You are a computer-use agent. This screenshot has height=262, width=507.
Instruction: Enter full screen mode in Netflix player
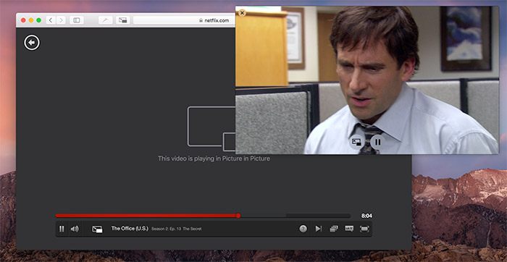coord(364,229)
